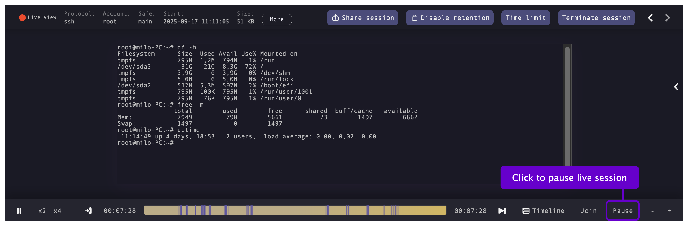
Task: Go to previous session with left chevron
Action: click(650, 18)
